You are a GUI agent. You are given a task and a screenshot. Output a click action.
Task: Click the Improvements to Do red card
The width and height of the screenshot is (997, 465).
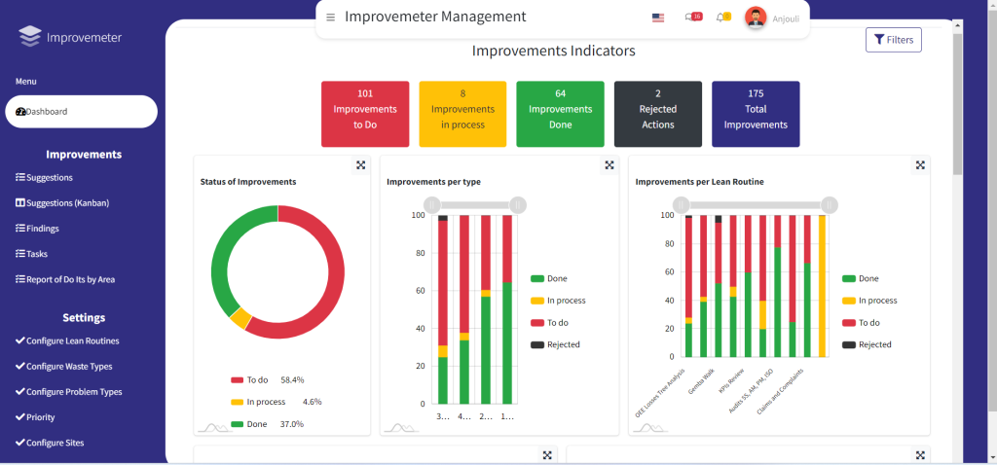pyautogui.click(x=365, y=114)
